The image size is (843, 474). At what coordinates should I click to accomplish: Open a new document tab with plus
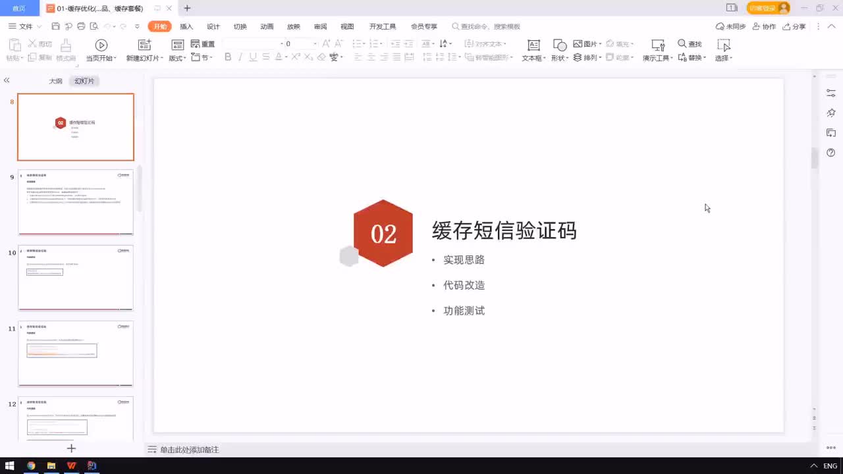(187, 8)
